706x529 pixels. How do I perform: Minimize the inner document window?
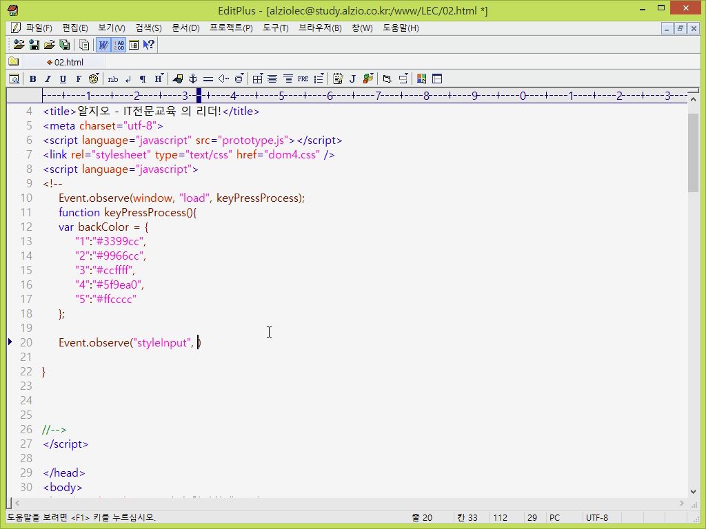tap(667, 28)
